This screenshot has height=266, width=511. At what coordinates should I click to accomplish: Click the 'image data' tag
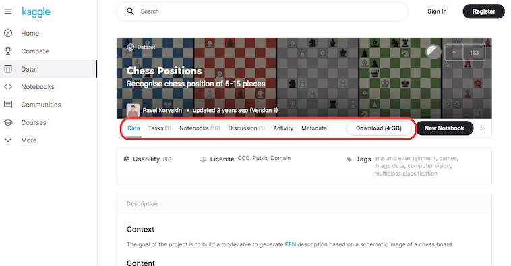(x=389, y=166)
